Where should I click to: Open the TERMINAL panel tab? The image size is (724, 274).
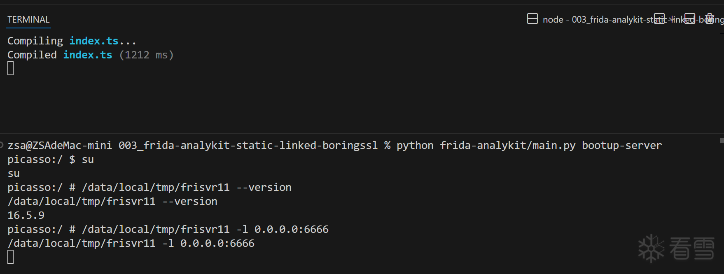tap(28, 20)
